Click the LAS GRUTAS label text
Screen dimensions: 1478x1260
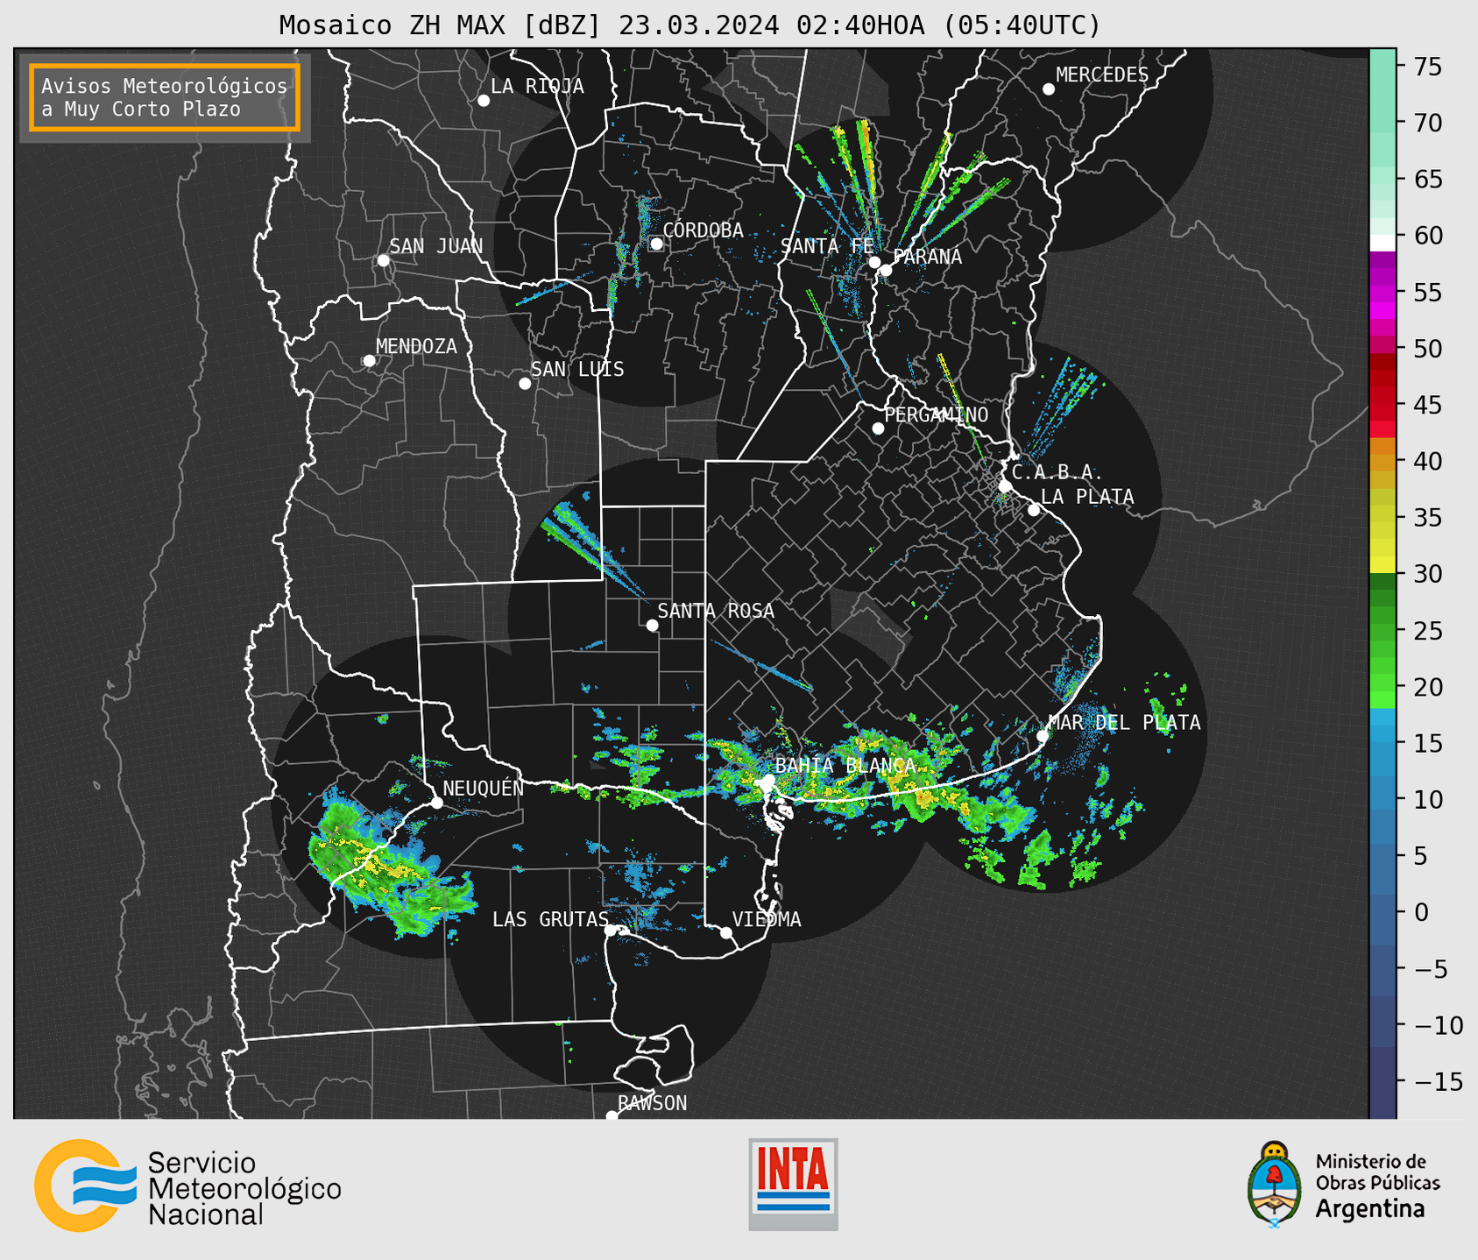(549, 919)
